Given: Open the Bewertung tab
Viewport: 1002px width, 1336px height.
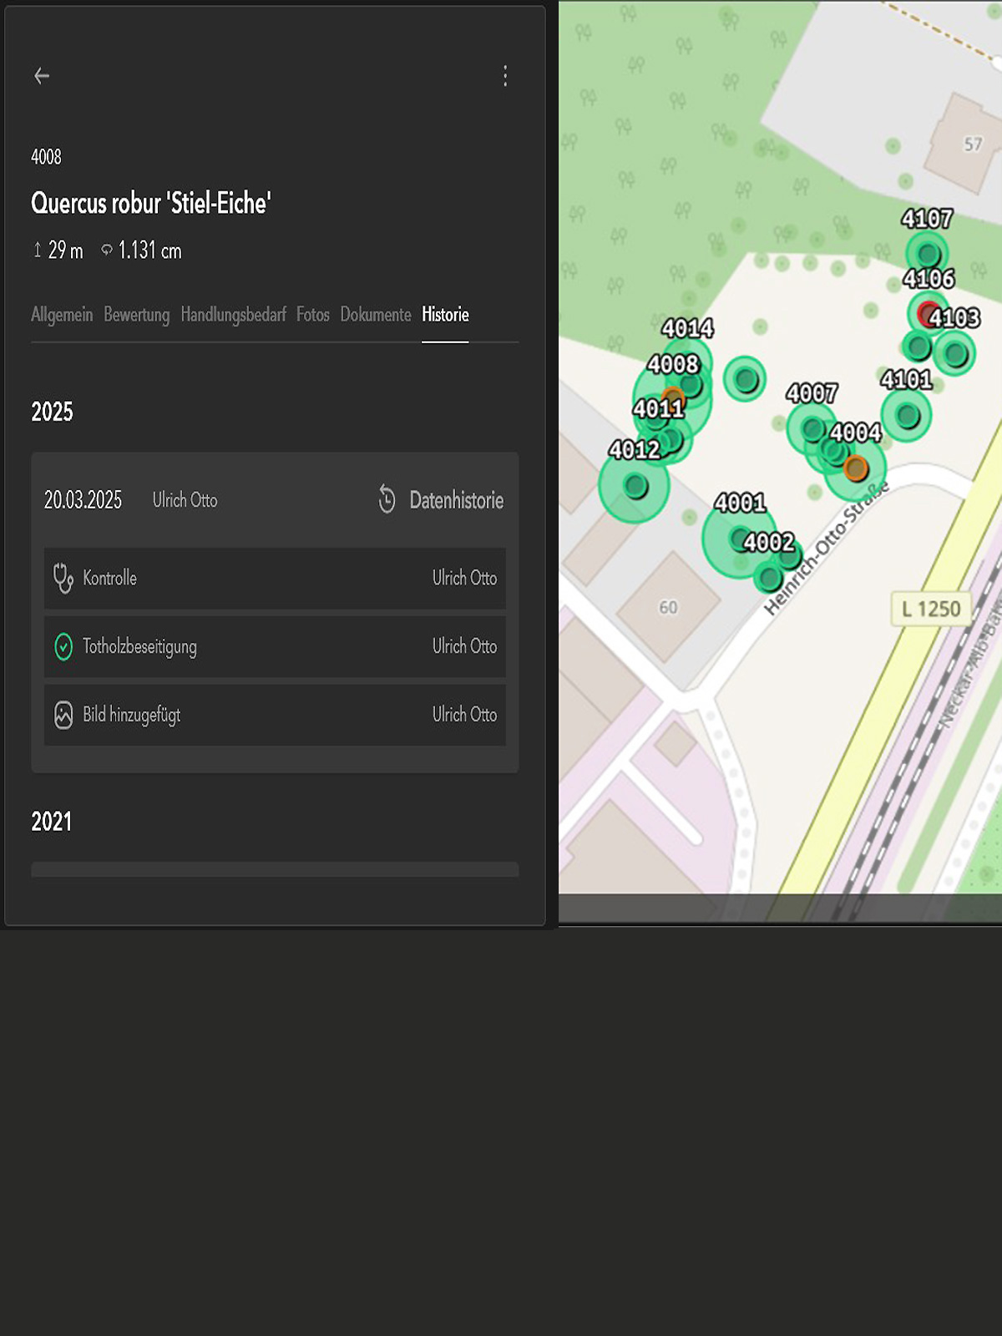Looking at the screenshot, I should pos(136,315).
